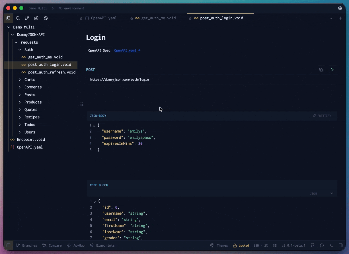This screenshot has height=254, width=349.
Task: Select the file explorer sidebar icon
Action: [x=9, y=18]
